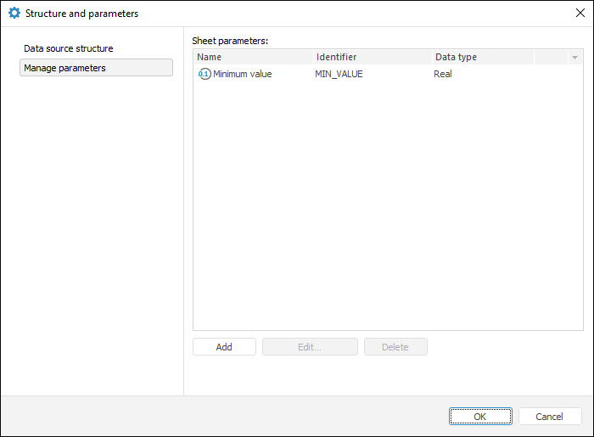Click the Identifier column header
This screenshot has width=594, height=437.
click(371, 57)
